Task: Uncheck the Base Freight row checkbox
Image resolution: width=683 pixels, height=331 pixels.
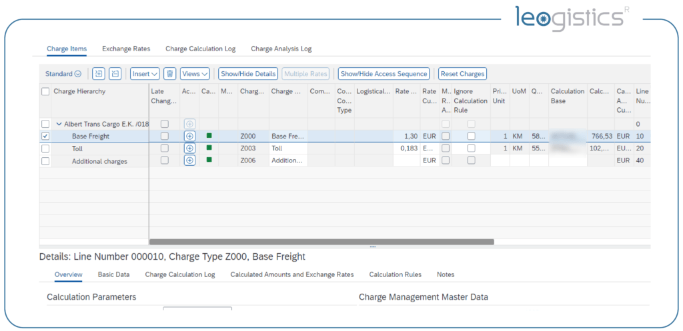Action: (x=45, y=136)
